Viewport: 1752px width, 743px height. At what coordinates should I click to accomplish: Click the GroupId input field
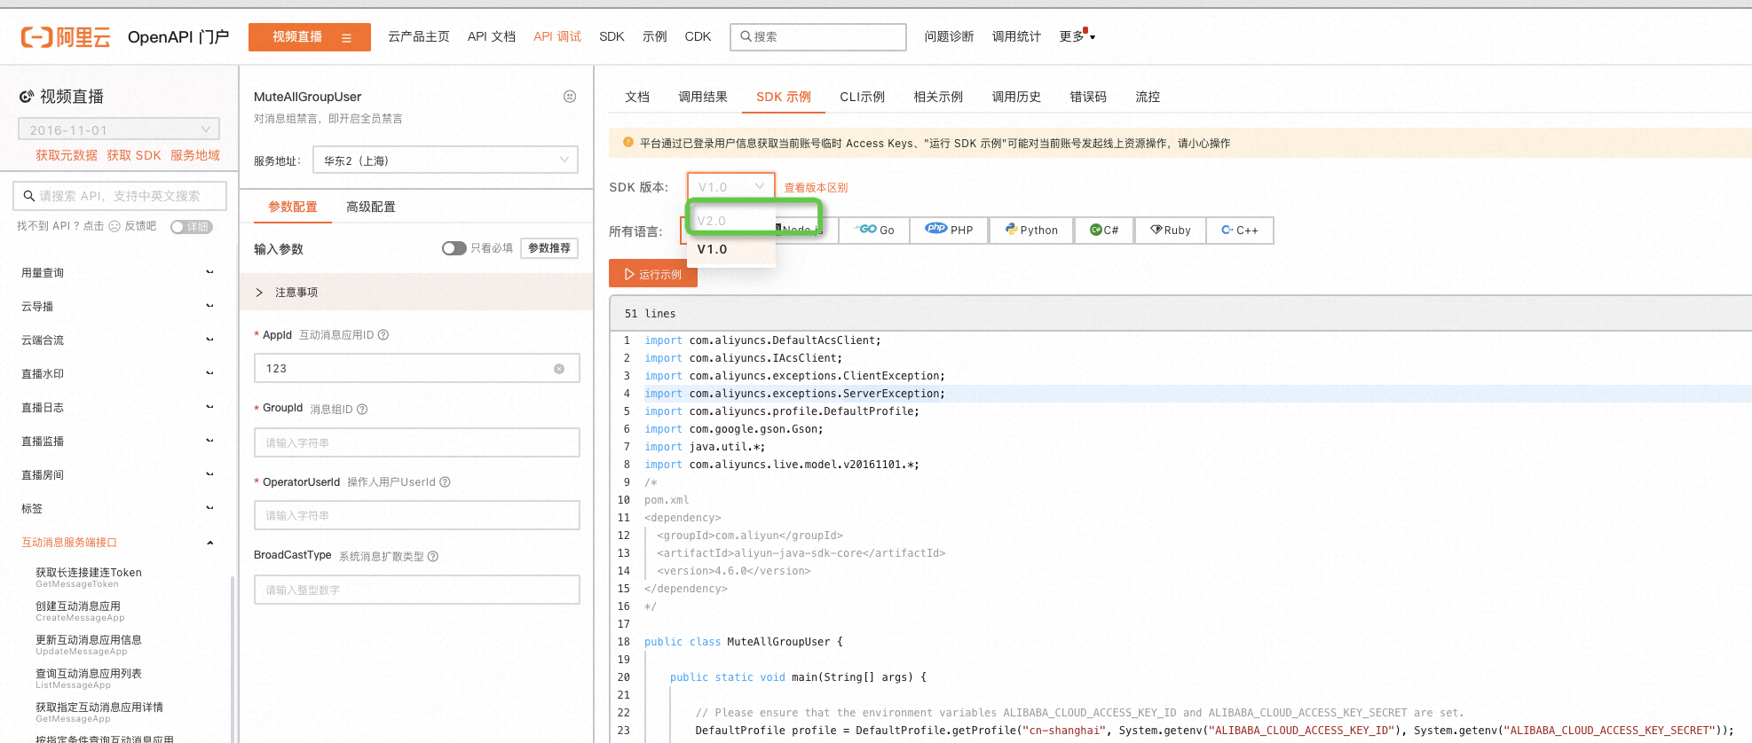tap(417, 442)
